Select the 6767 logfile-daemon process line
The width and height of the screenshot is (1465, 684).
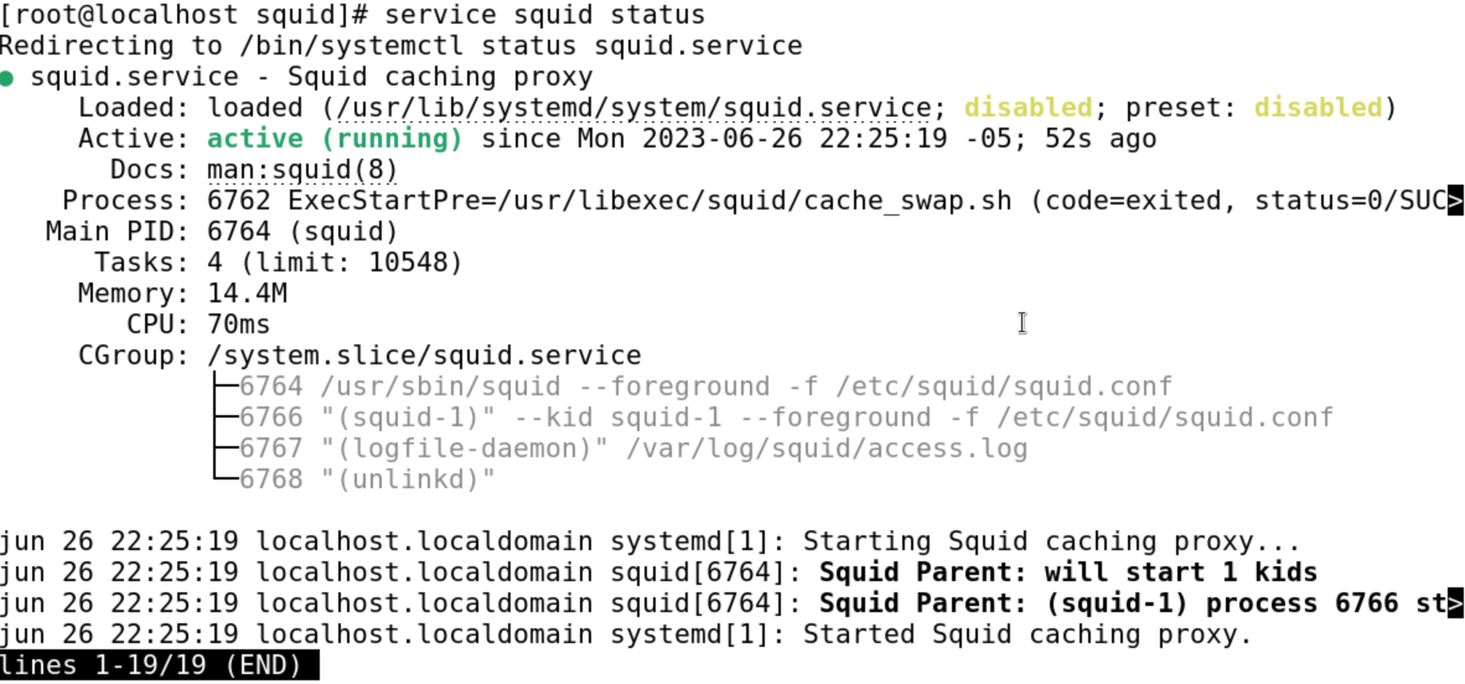[x=633, y=449]
